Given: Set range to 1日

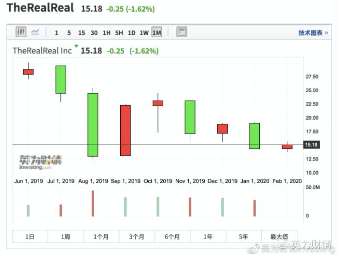Looking at the screenshot, I should point(30,237).
